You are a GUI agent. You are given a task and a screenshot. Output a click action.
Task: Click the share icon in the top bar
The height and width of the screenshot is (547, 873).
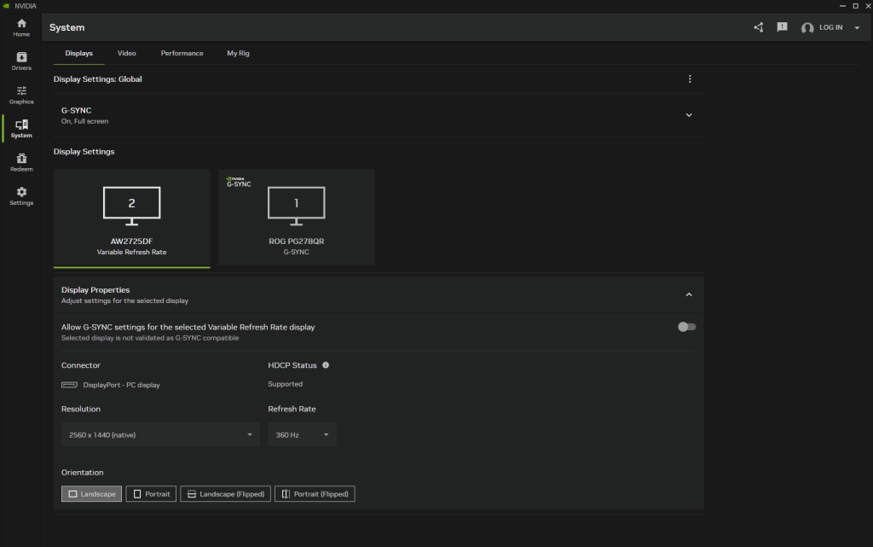click(758, 26)
